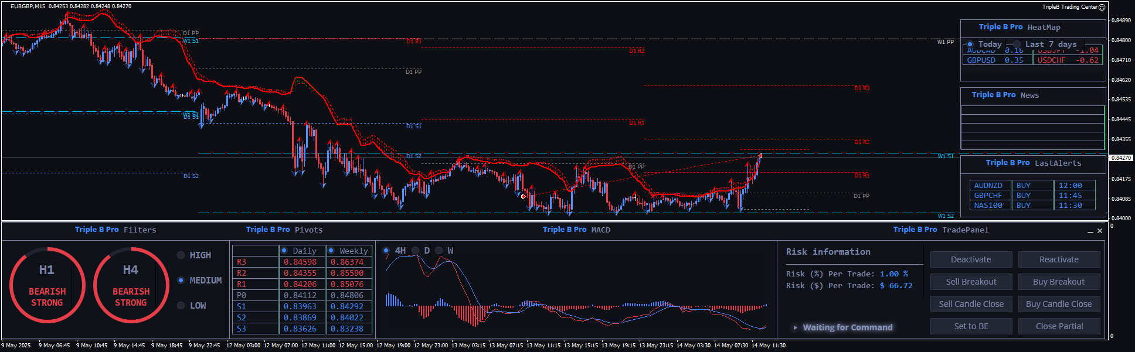
Task: Select the HIGH filter radio button
Action: (x=181, y=255)
